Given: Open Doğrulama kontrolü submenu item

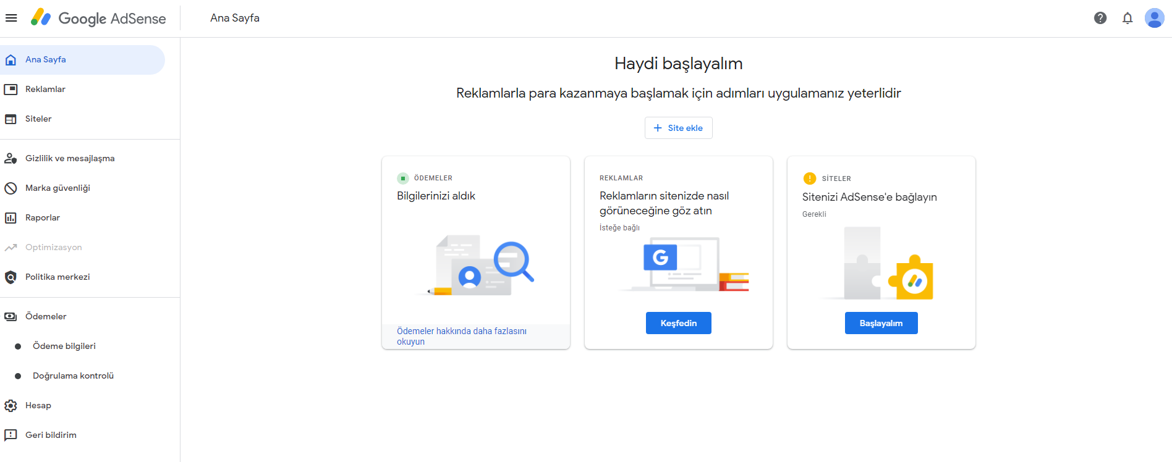Looking at the screenshot, I should tap(82, 376).
